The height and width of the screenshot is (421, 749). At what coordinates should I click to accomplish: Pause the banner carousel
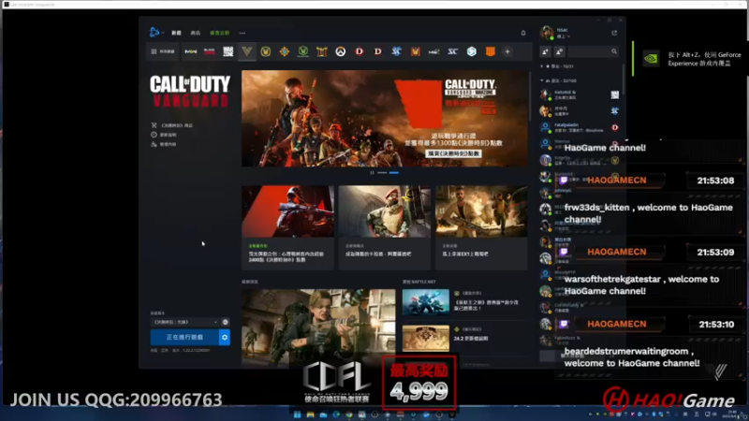(372, 173)
